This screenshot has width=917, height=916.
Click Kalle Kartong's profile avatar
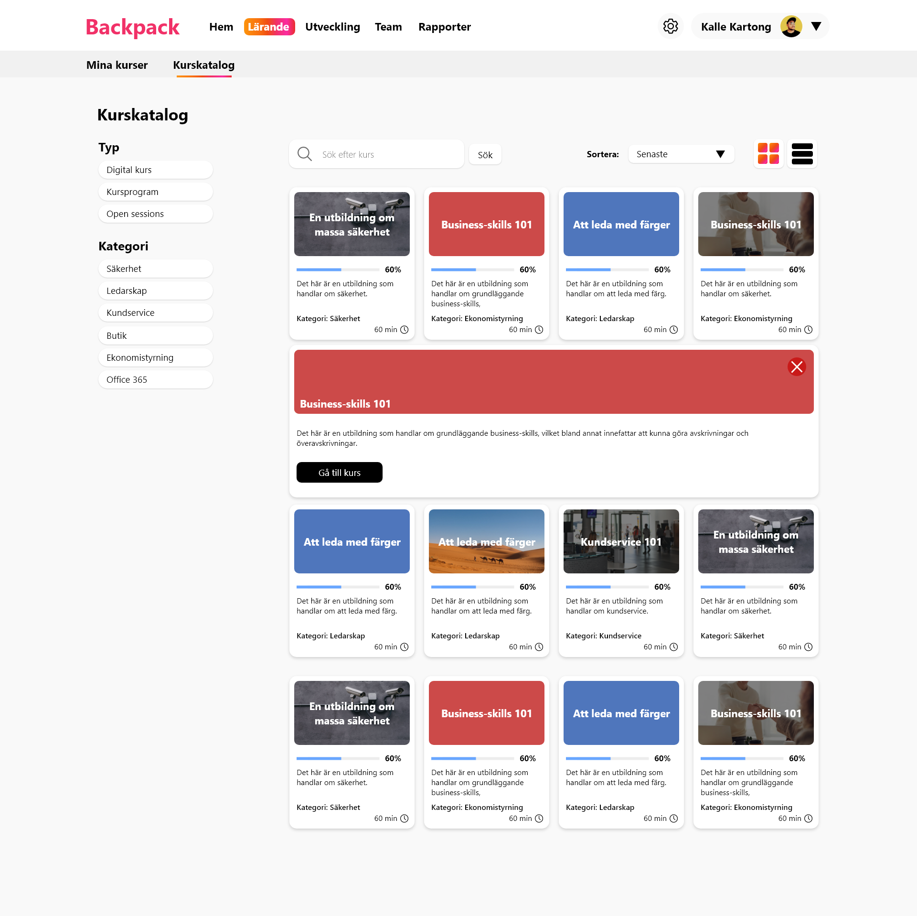point(790,27)
